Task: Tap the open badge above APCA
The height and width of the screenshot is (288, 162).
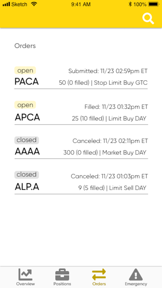Action: coord(25,105)
